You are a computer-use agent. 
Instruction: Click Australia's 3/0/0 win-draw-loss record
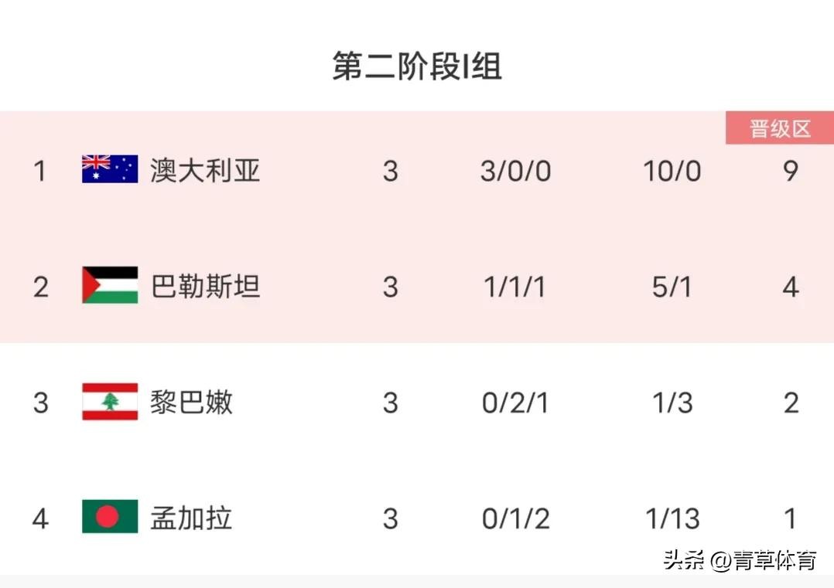point(515,171)
